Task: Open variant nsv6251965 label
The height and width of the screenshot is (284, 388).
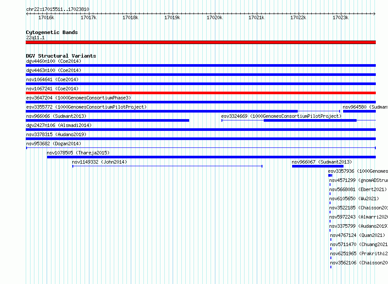Action: [x=359, y=253]
